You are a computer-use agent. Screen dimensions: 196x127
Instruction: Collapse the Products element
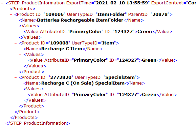6,9
